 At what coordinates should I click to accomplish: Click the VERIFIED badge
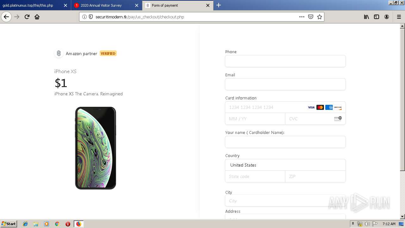point(108,54)
